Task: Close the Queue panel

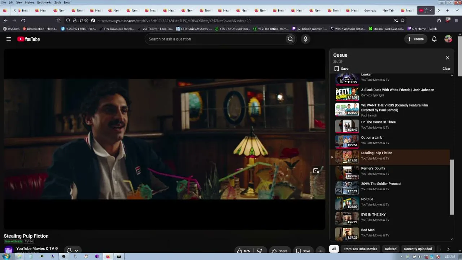Action: tap(447, 58)
